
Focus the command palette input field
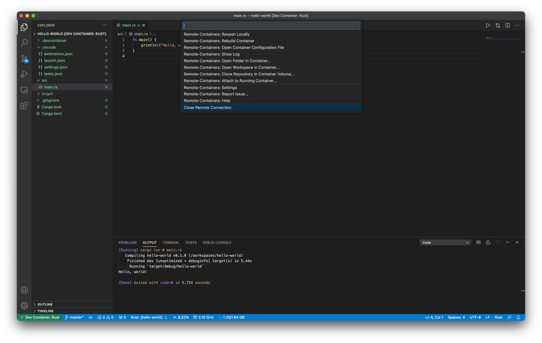coord(271,26)
